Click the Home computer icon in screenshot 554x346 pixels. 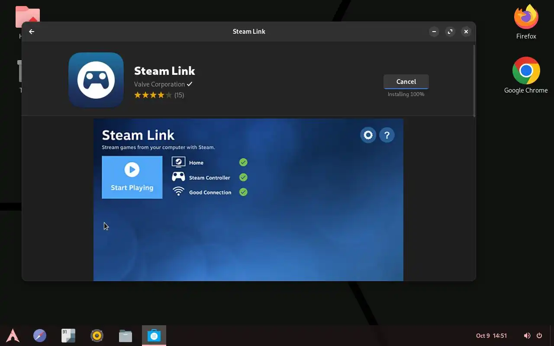(x=178, y=162)
